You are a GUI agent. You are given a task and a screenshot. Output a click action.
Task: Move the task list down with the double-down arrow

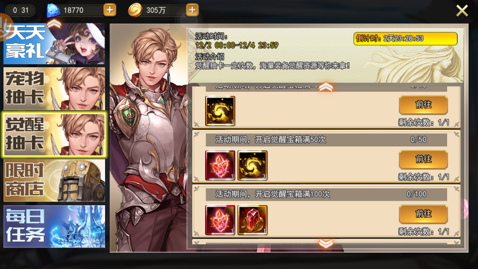[326, 244]
